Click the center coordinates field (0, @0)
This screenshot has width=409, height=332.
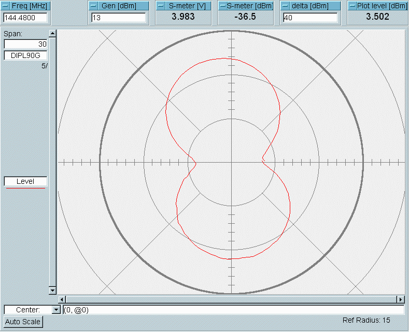pos(234,310)
